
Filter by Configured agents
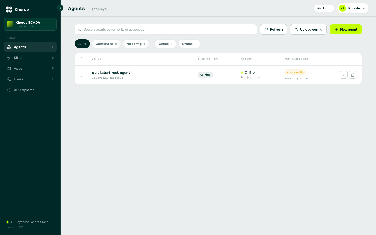pos(106,44)
